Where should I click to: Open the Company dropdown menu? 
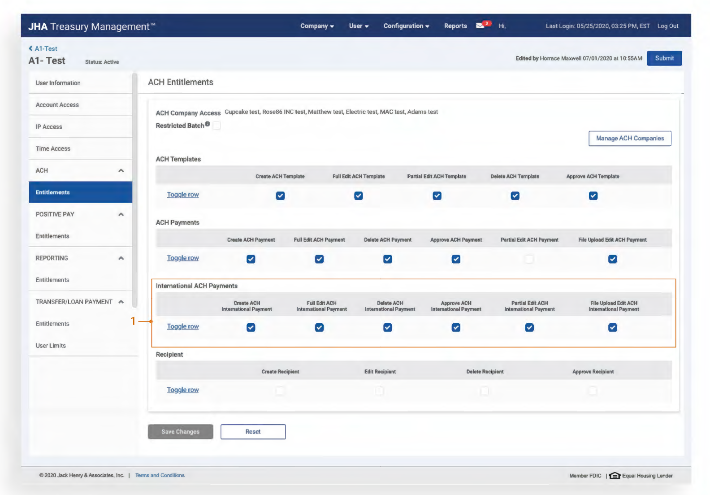317,26
